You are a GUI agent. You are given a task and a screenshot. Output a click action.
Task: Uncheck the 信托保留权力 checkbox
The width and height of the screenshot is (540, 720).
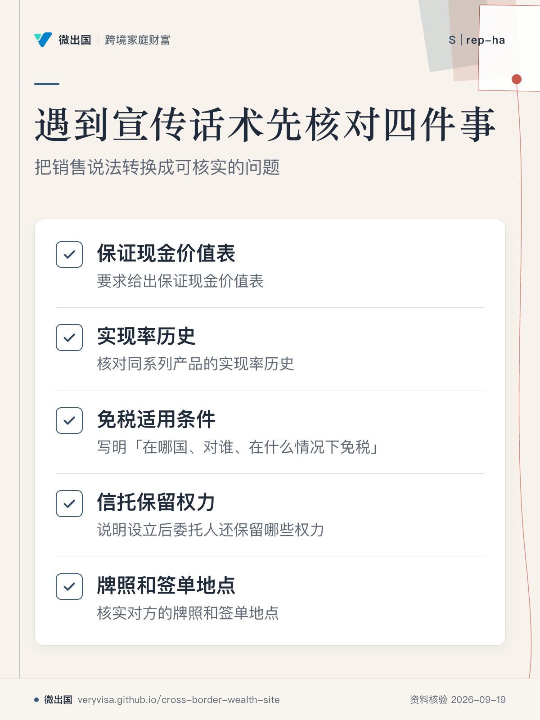69,504
